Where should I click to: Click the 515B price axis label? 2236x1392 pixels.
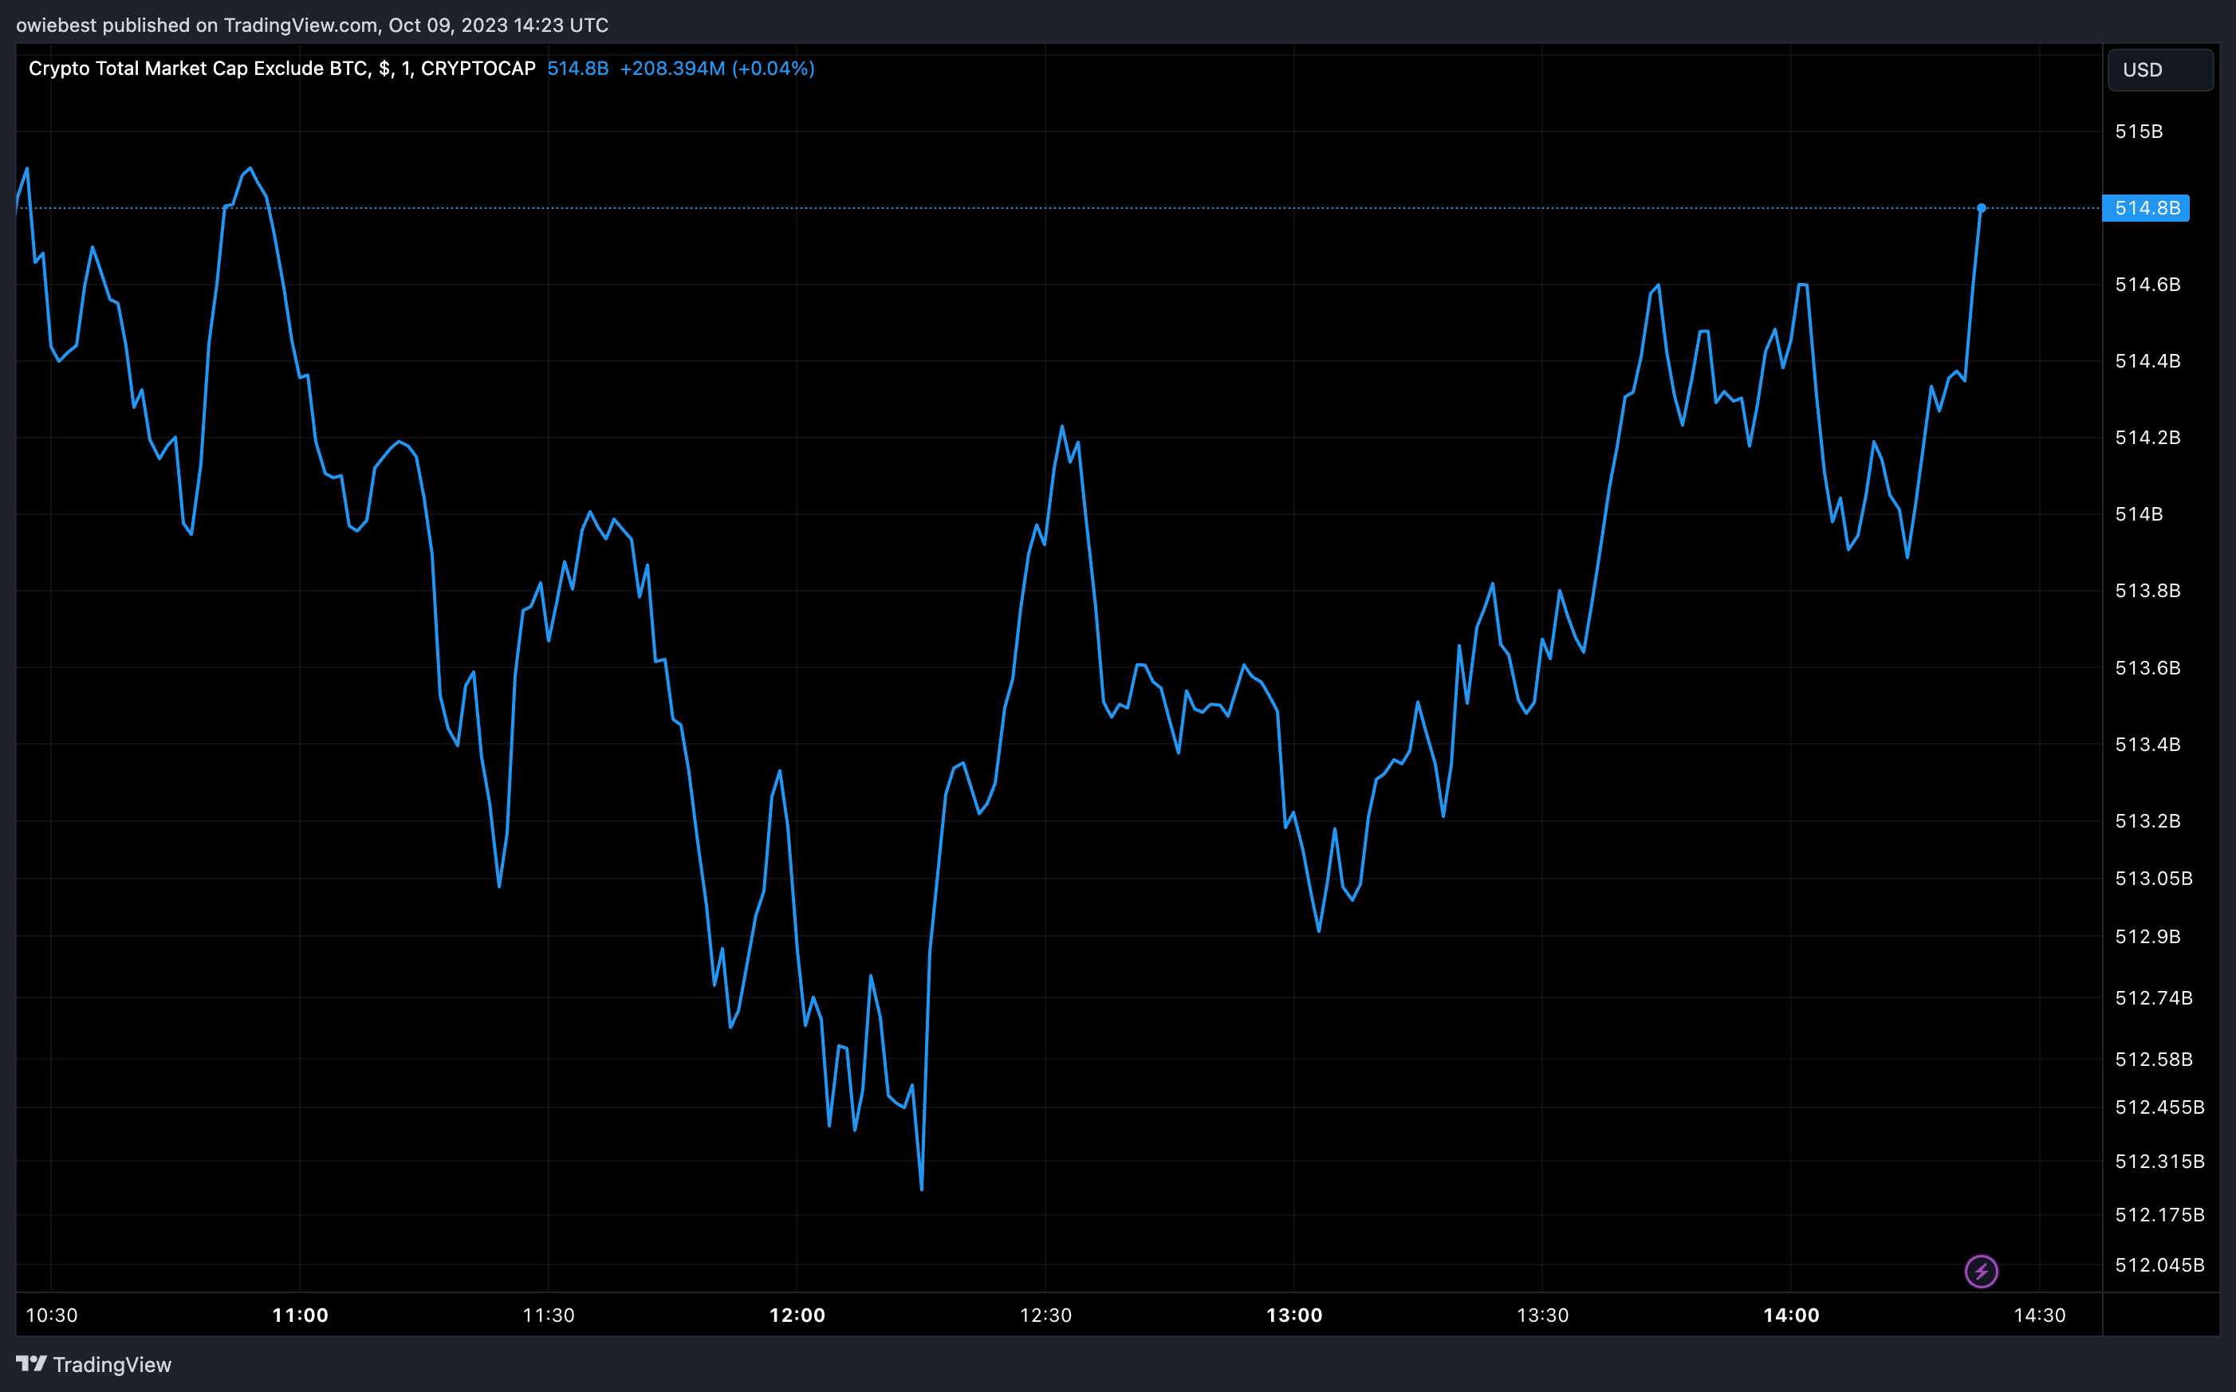[2139, 132]
